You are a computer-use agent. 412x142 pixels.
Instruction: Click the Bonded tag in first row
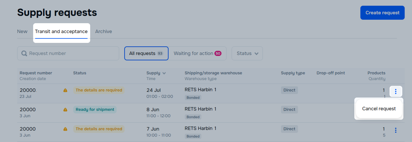pyautogui.click(x=193, y=98)
